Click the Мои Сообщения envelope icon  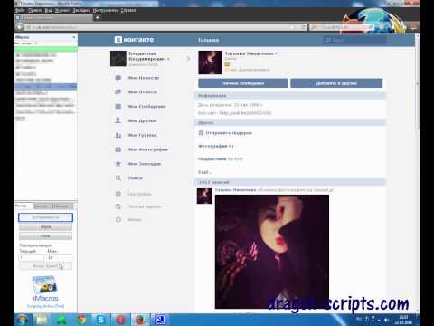click(x=118, y=106)
